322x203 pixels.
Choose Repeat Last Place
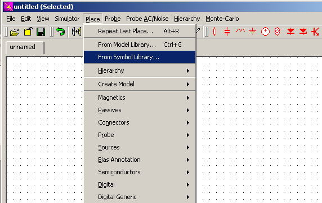pos(140,31)
